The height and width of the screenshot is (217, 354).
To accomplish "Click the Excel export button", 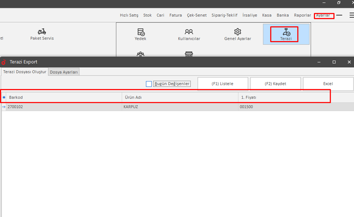I will (x=328, y=84).
